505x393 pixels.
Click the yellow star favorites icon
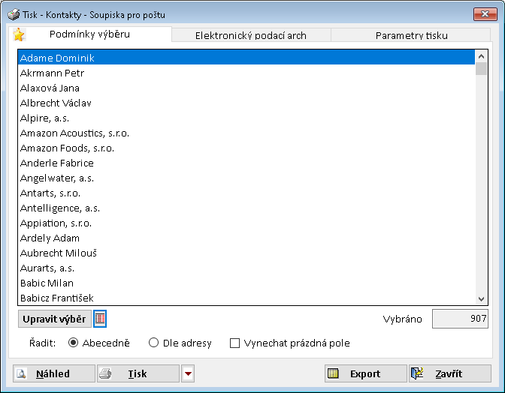pos(19,34)
